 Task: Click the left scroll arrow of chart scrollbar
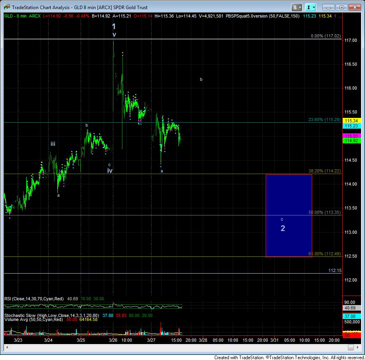pos(7,347)
